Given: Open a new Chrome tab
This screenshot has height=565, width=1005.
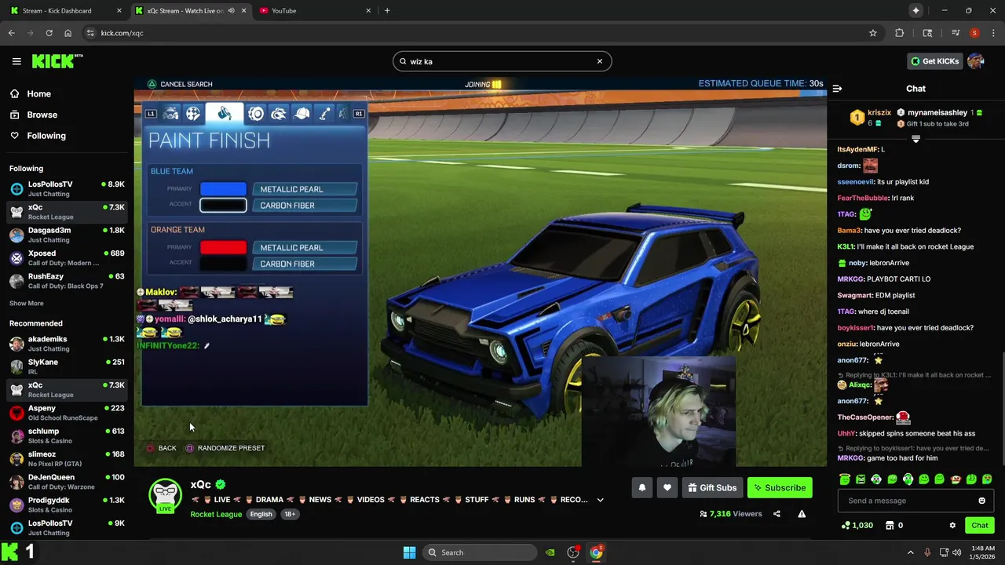Looking at the screenshot, I should click(x=387, y=10).
